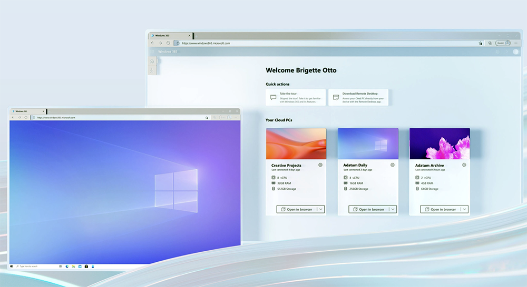Select the Windows 365 tab in small browser
The height and width of the screenshot is (287, 527).
coord(27,111)
